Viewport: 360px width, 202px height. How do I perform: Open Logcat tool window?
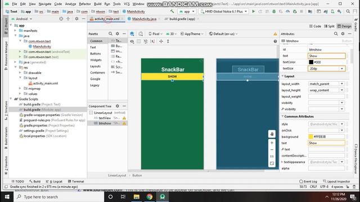[x=54, y=181]
